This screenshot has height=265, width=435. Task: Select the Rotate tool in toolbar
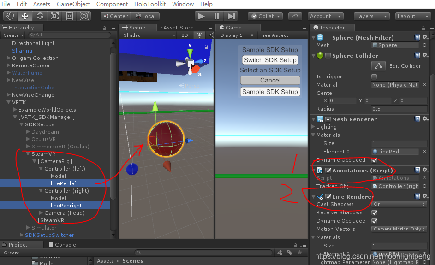(x=40, y=16)
